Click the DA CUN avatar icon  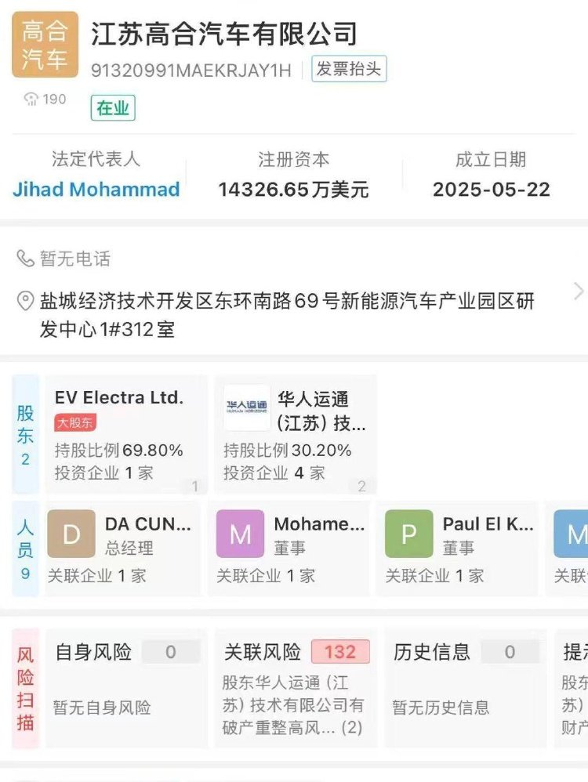pos(71,534)
